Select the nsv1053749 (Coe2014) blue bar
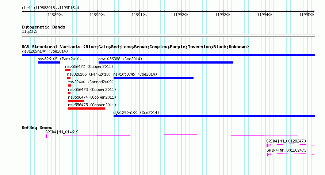Image resolution: width=325 pixels, height=175 pixels. [153, 78]
